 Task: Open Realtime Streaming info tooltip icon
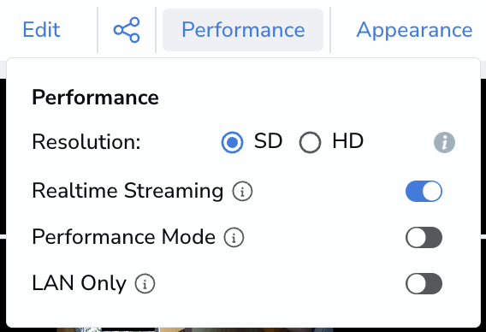click(x=242, y=191)
